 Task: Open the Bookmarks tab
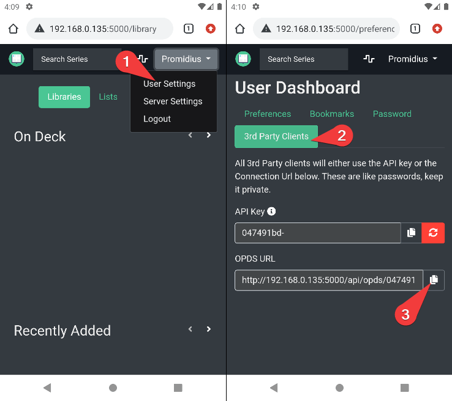332,114
